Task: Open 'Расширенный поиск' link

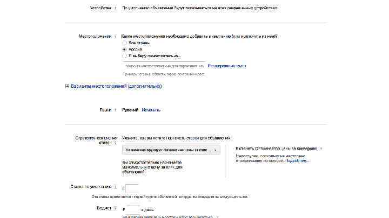Action: tap(227, 66)
